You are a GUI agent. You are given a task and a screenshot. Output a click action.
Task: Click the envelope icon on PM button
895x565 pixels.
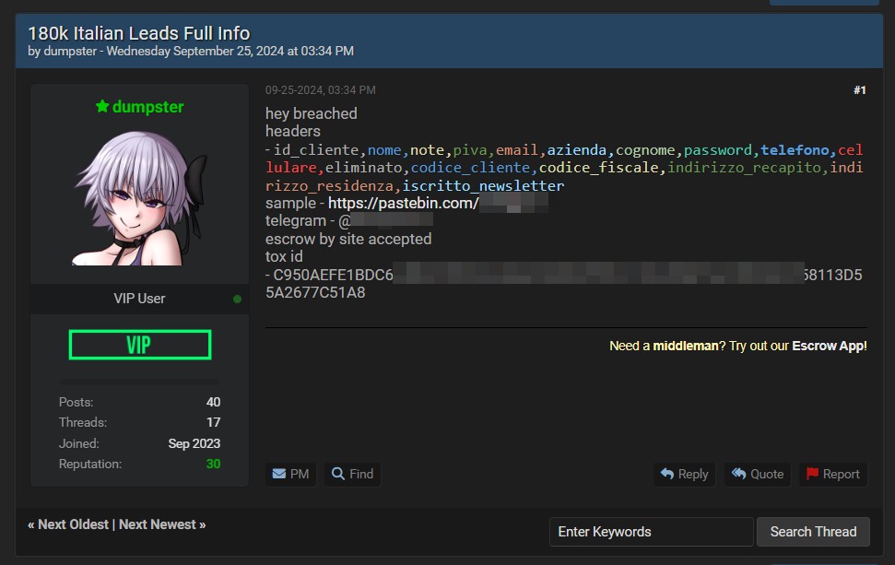(279, 474)
